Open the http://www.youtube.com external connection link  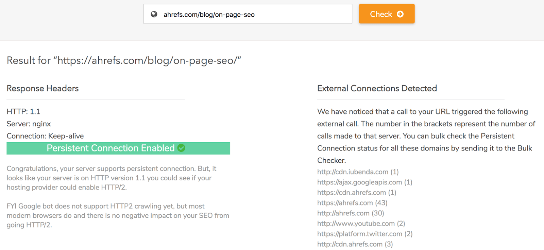point(356,224)
